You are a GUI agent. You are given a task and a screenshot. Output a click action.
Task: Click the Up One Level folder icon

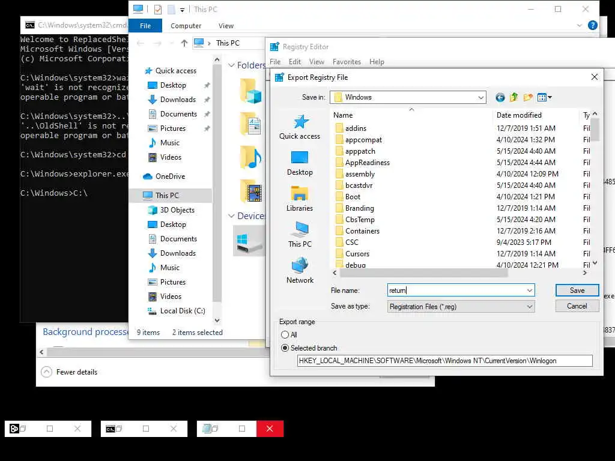(x=514, y=97)
